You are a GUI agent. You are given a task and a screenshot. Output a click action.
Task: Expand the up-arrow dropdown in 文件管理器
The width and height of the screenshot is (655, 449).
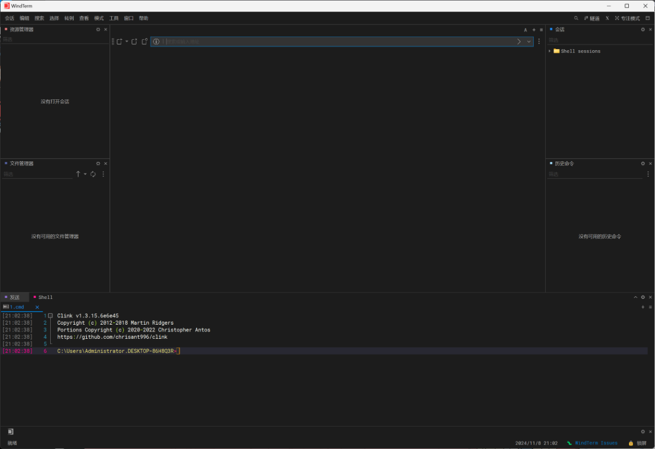(85, 174)
